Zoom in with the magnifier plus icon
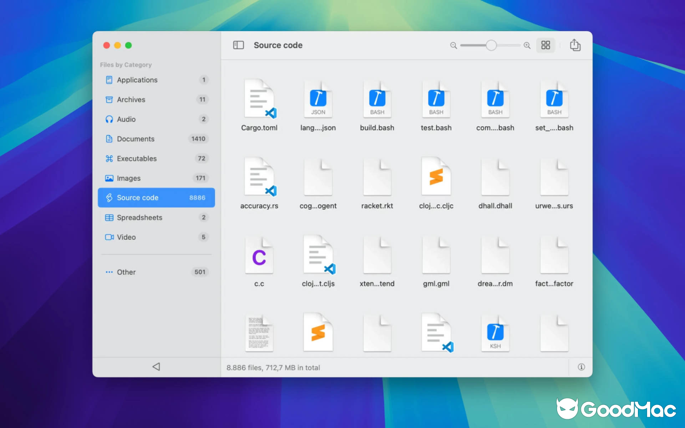Viewport: 685px width, 428px height. [527, 45]
